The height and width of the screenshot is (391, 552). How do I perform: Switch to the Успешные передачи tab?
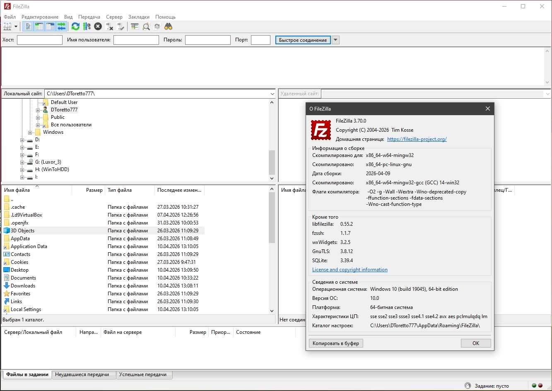tap(143, 374)
